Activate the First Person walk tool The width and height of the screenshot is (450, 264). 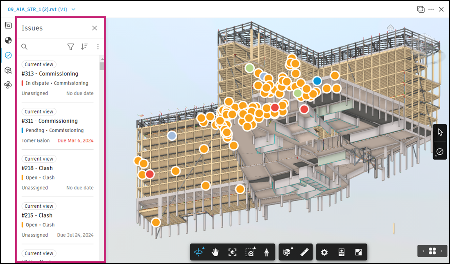tap(267, 252)
